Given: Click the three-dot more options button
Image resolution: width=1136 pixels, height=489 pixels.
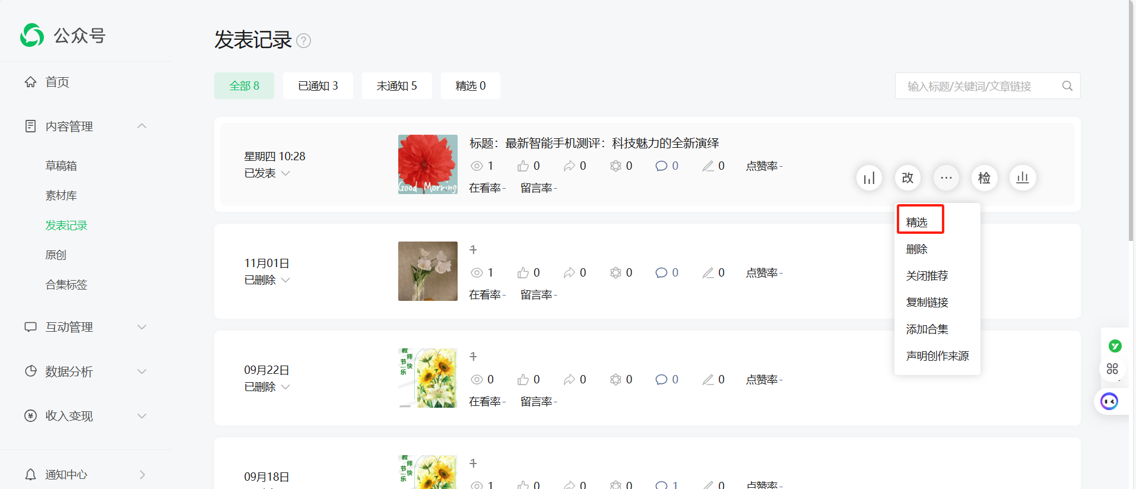Looking at the screenshot, I should 946,178.
